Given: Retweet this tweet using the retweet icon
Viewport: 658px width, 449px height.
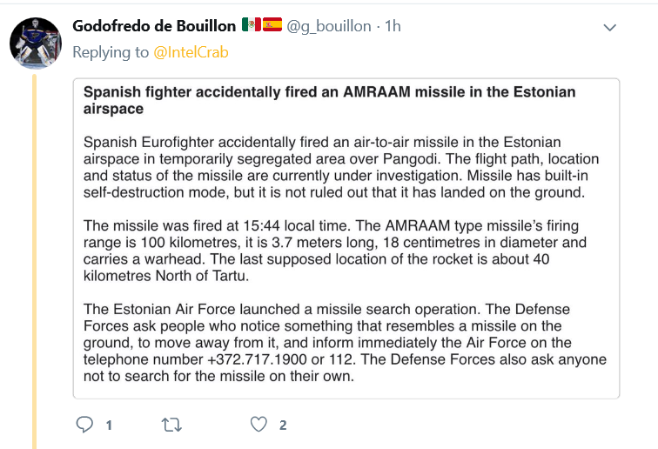Looking at the screenshot, I should [171, 426].
